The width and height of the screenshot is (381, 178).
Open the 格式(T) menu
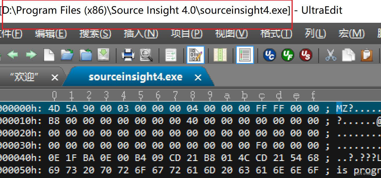pos(276,34)
